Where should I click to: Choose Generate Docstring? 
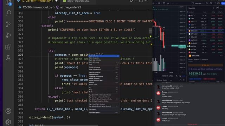pyautogui.click(x=104, y=72)
